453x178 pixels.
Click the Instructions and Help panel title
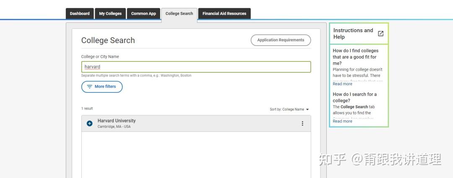(x=353, y=33)
